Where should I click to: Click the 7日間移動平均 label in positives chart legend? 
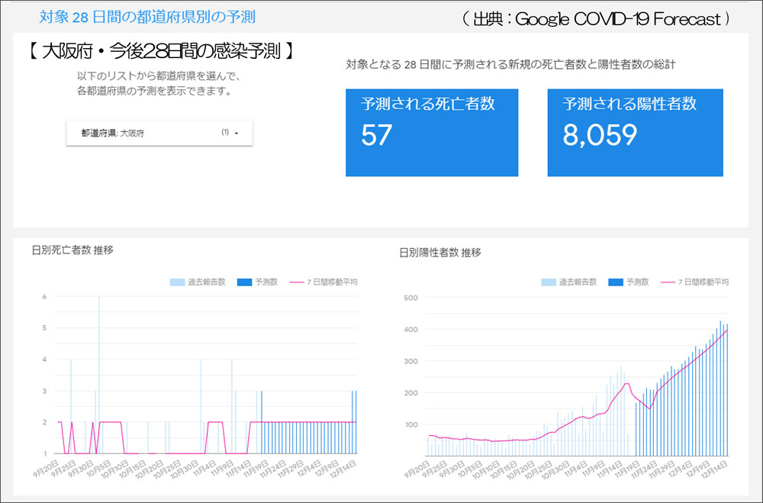703,282
